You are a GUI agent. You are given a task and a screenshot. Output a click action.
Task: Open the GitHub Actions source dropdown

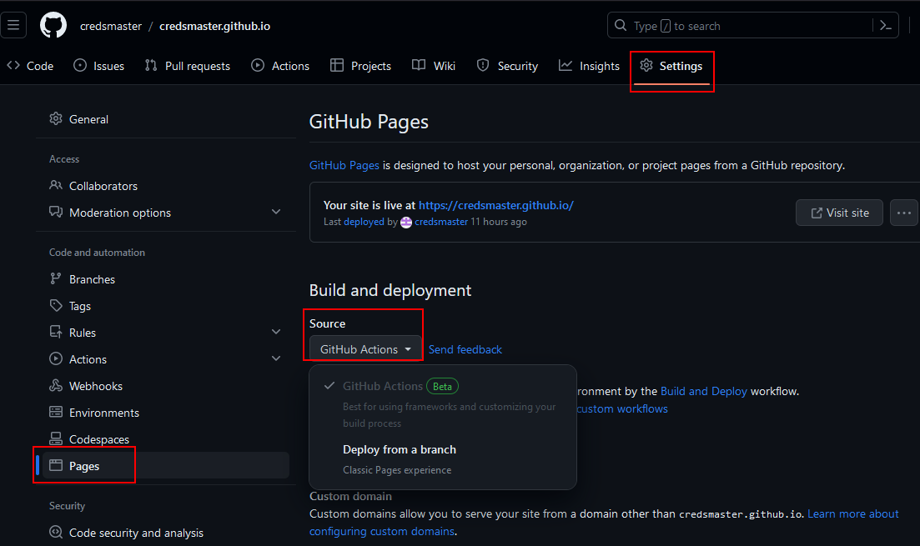[x=365, y=349]
